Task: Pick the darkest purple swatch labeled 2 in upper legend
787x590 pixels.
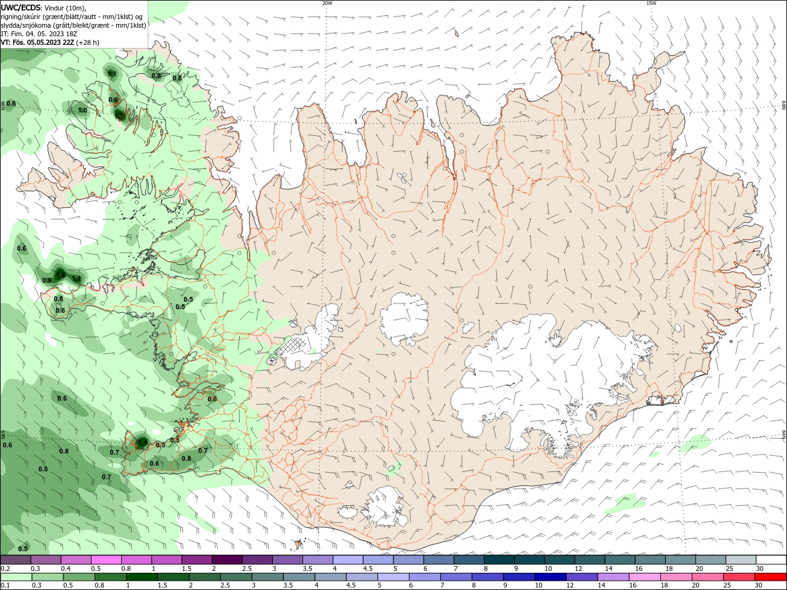Action: 226,560
